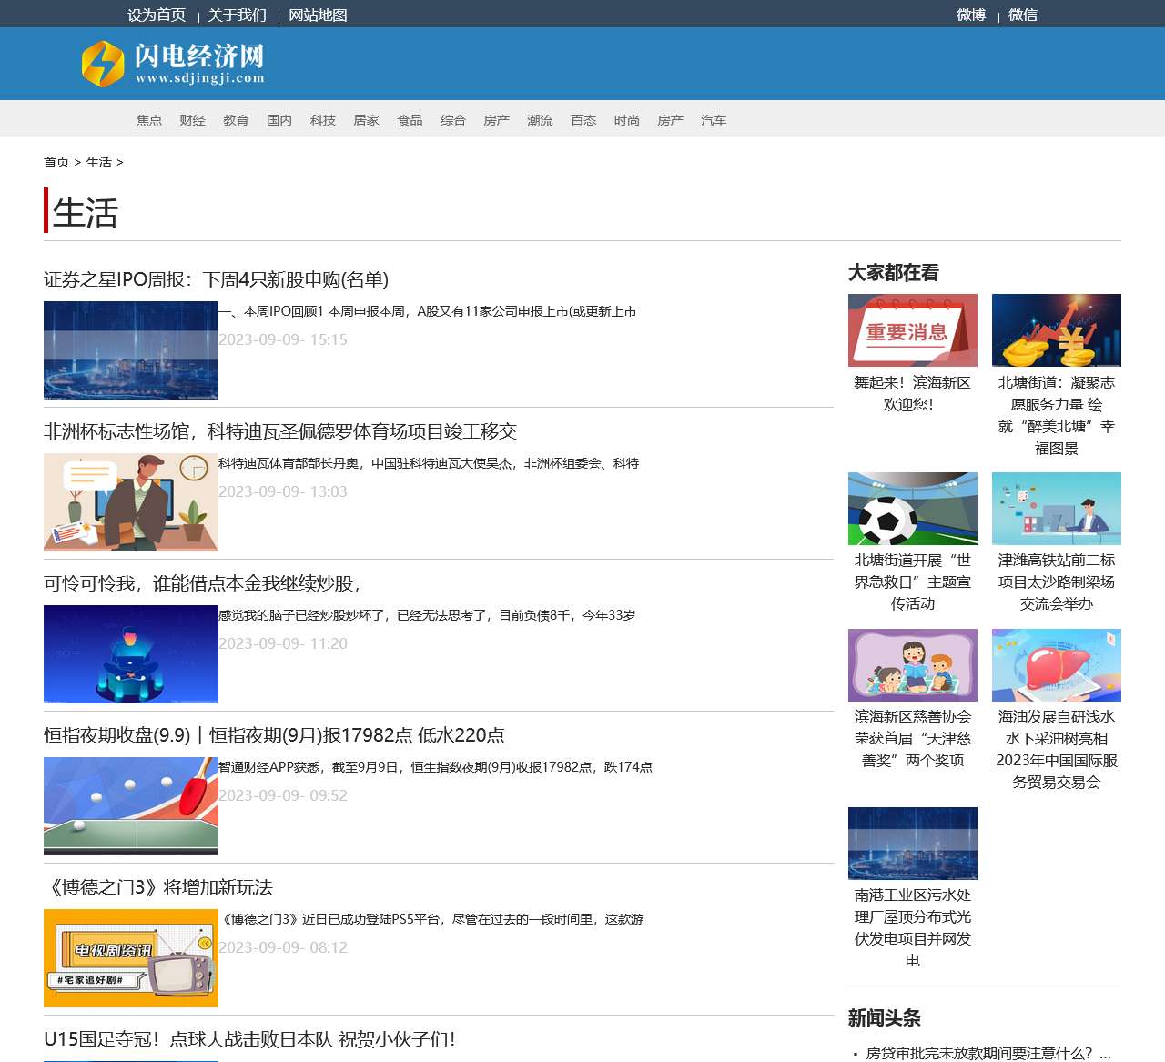
Task: Select 焦点 in navigation menu
Action: (149, 120)
